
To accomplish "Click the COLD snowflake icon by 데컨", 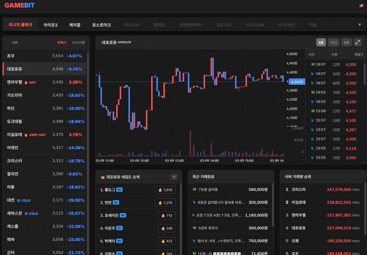I will (18, 200).
